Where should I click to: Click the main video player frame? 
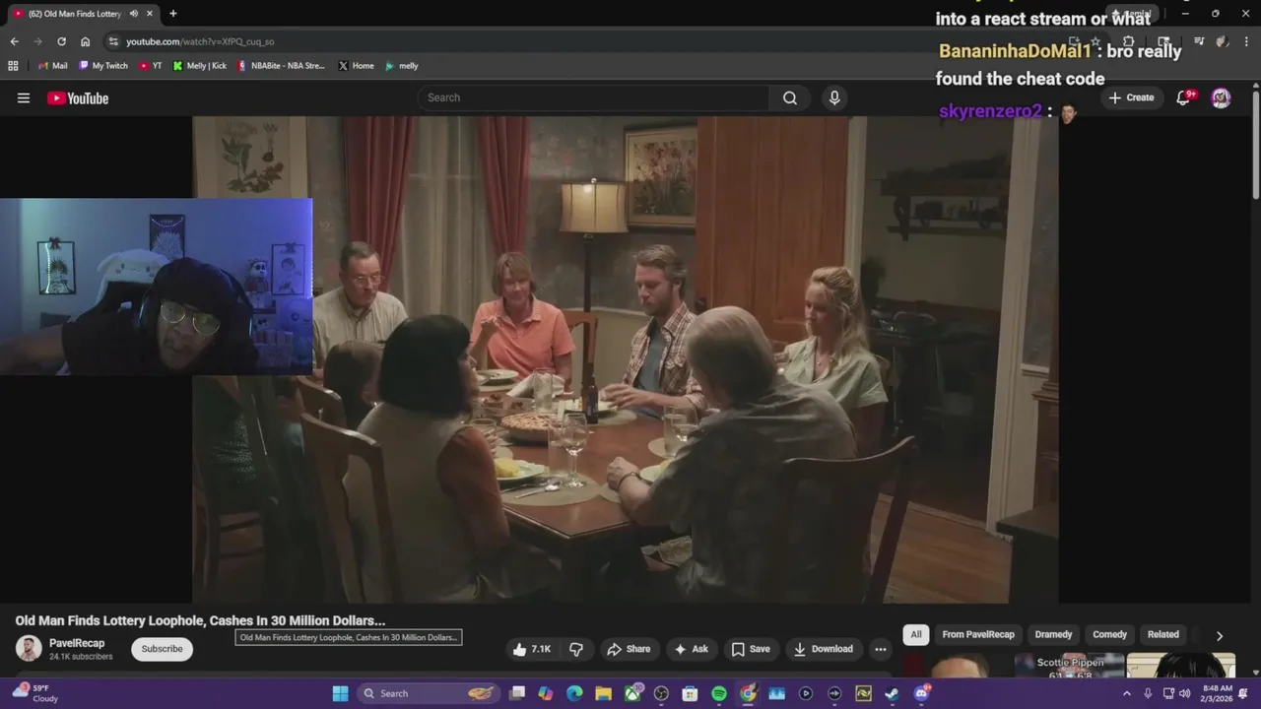pyautogui.click(x=626, y=359)
